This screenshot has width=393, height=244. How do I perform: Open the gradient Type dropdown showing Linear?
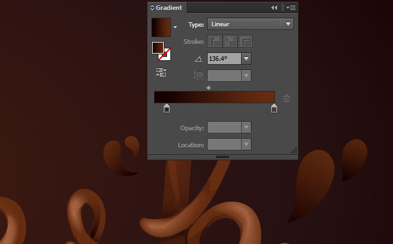coord(250,24)
